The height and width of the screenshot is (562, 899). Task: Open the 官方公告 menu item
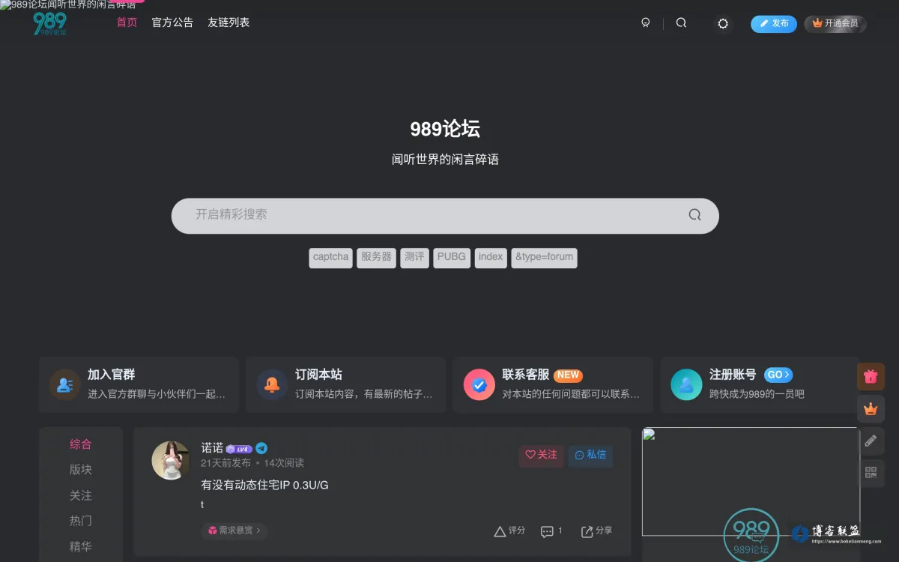coord(172,22)
